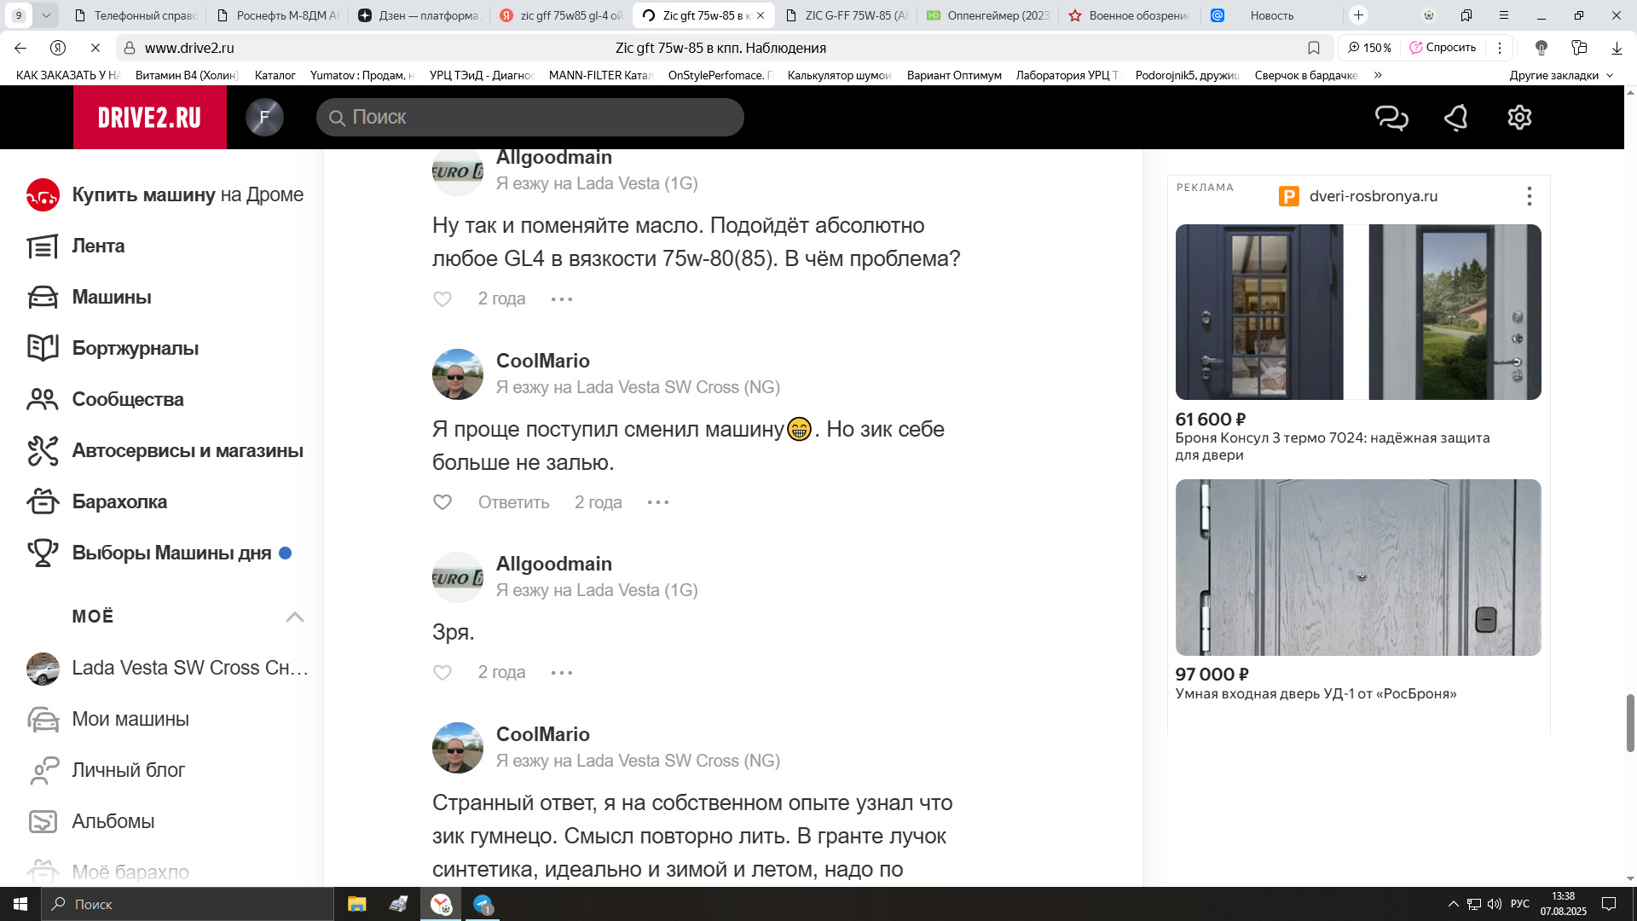Open CoolMario's profile name link
The width and height of the screenshot is (1637, 921).
point(542,361)
